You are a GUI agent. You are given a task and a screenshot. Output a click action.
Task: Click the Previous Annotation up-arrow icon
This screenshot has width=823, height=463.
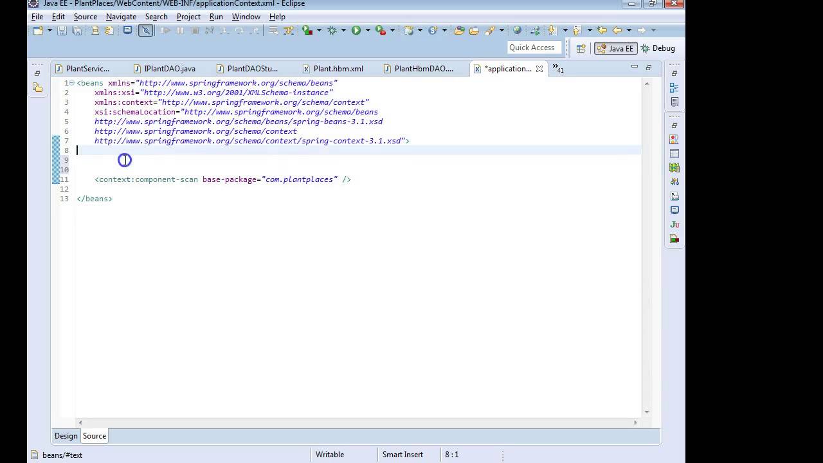coord(576,30)
